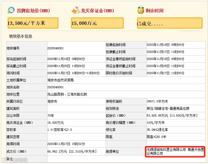Viewport: 208px width, 164px height.
Task: Click the 报名截止时间 label
Action: tap(16, 66)
